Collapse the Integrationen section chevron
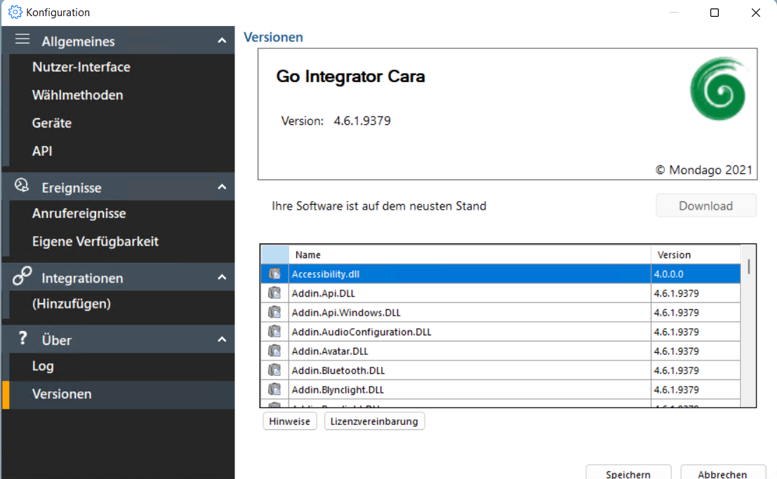 coord(222,278)
